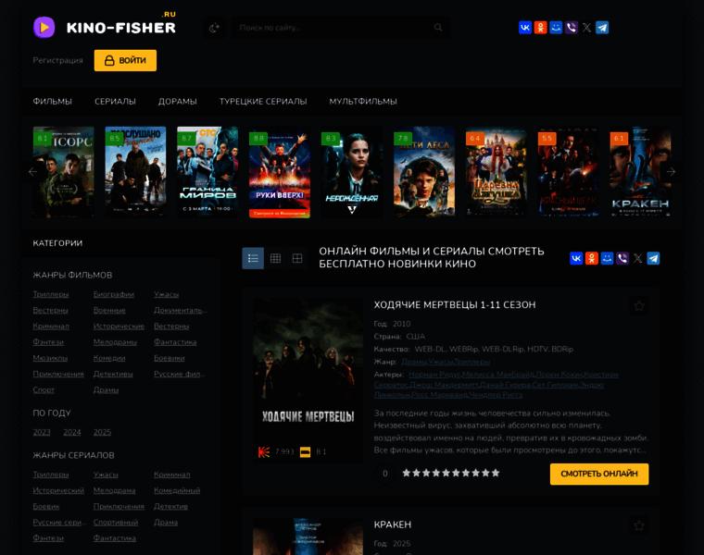Open the Ходячие мертвецы 1-11 сезон title
The height and width of the screenshot is (555, 704).
pyautogui.click(x=455, y=305)
